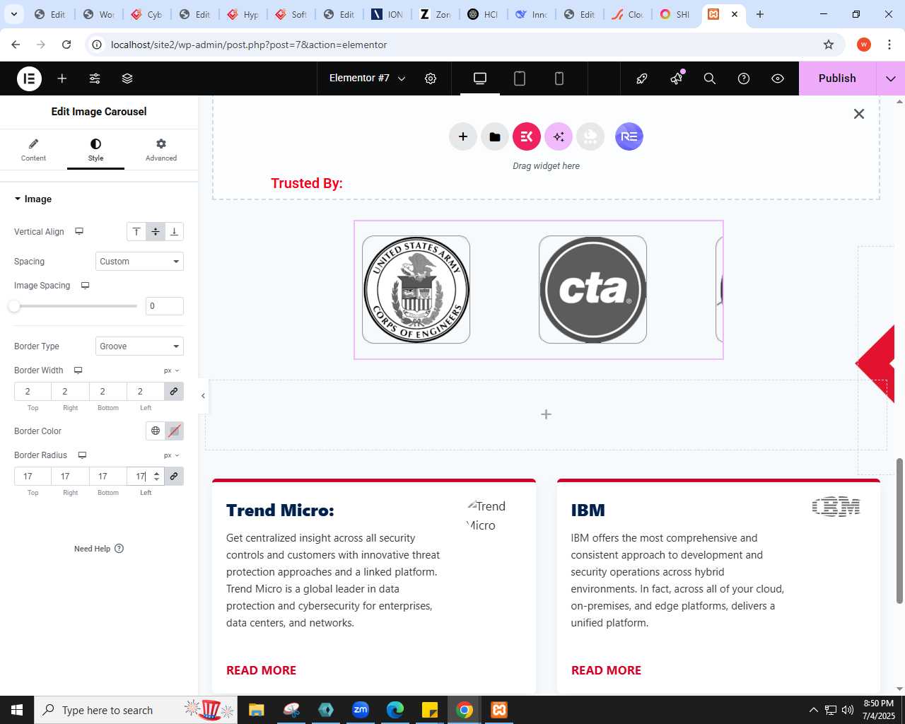Switch to desktop responsive view

click(x=480, y=78)
